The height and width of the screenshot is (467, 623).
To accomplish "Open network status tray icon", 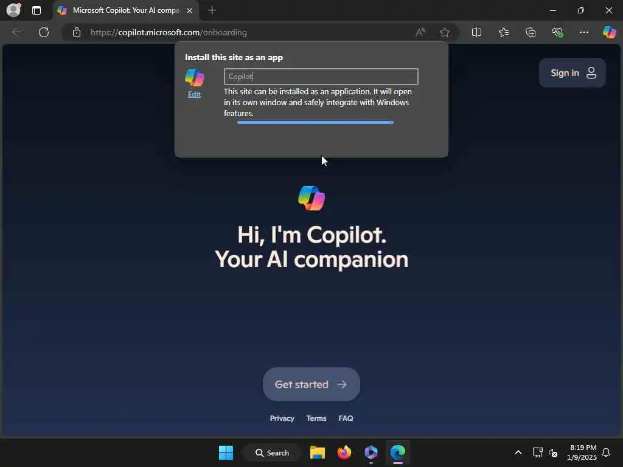I will pyautogui.click(x=538, y=452).
